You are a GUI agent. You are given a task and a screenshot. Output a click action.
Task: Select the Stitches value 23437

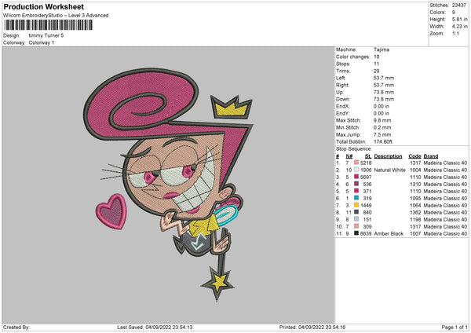459,5
